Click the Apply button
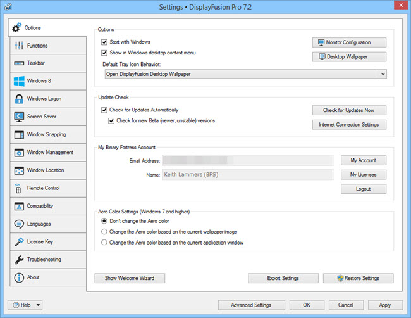411x318 pixels. click(x=385, y=305)
